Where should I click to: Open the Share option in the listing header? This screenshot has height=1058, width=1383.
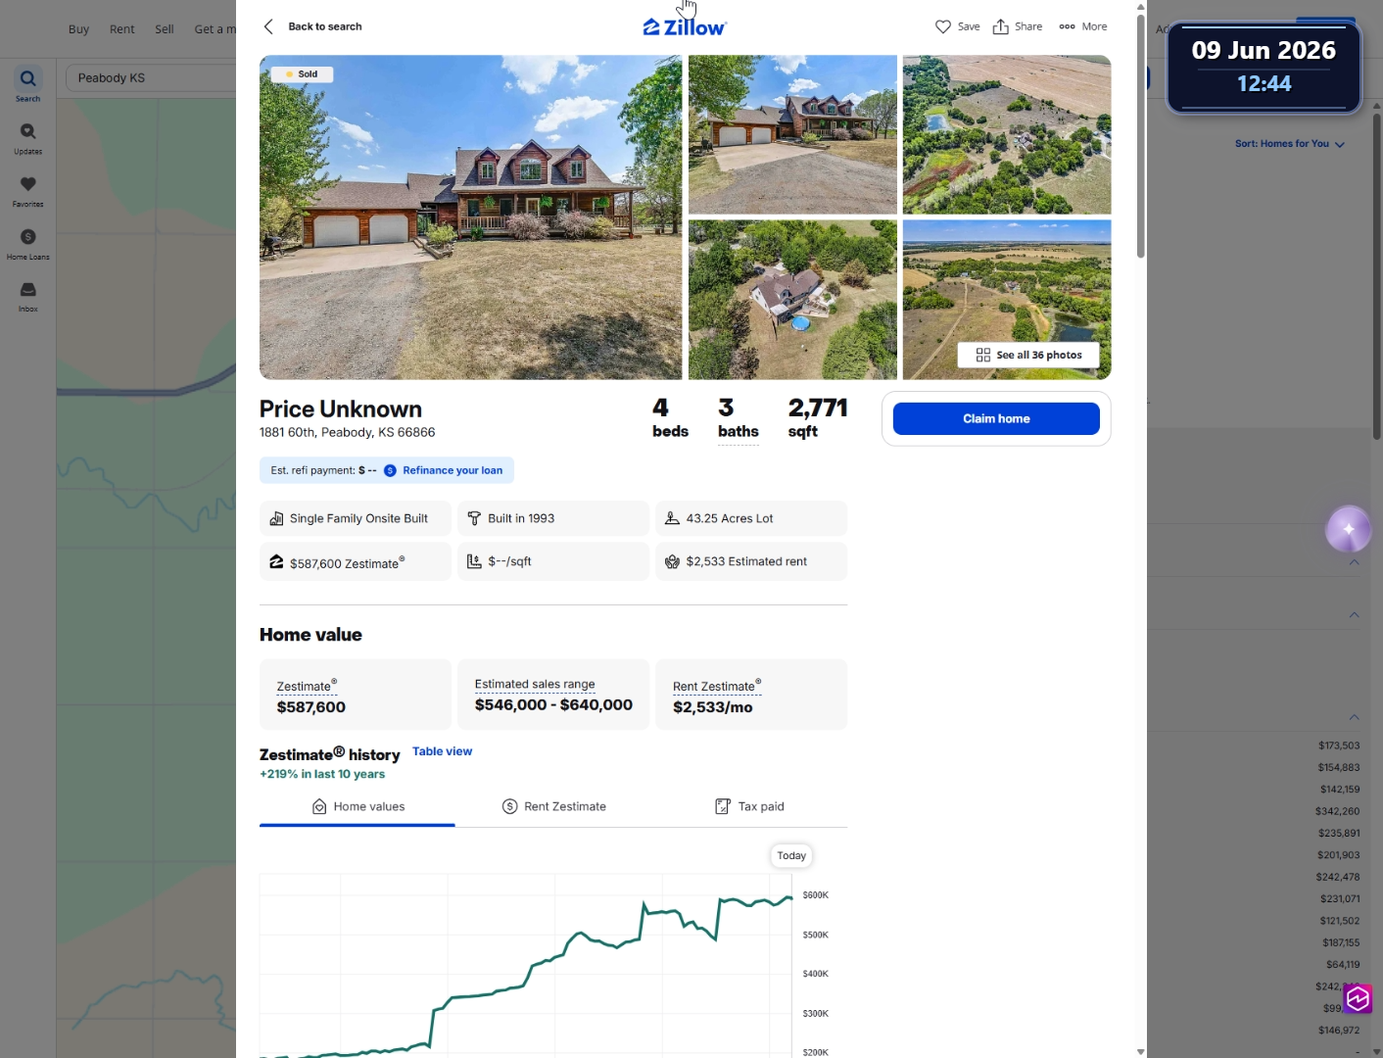pyautogui.click(x=1018, y=26)
